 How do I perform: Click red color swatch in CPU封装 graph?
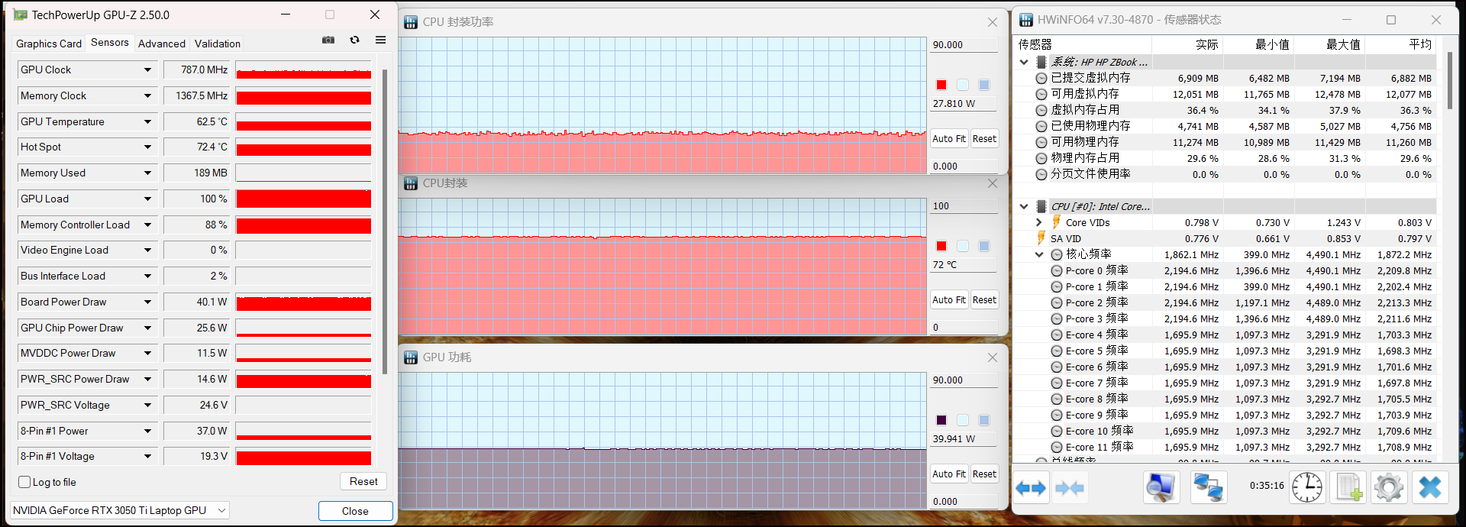tap(941, 246)
